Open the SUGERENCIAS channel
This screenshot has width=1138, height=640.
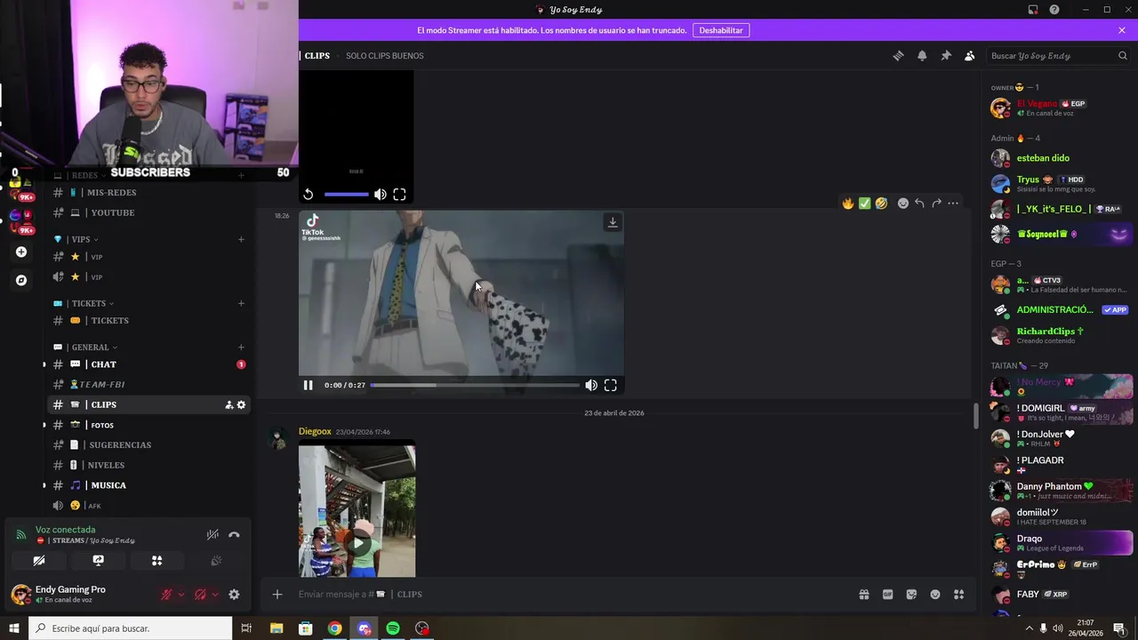(148, 444)
